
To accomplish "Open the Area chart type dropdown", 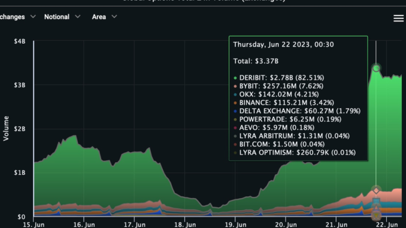I will coord(104,17).
